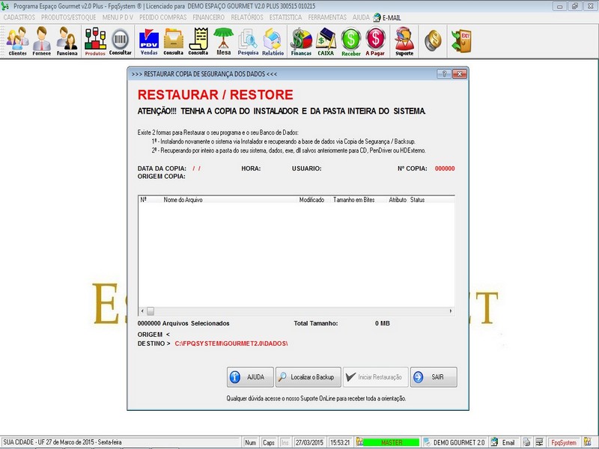Viewport: 599px width, 449px height.
Task: Click Iniciar Restauração button
Action: tap(376, 377)
